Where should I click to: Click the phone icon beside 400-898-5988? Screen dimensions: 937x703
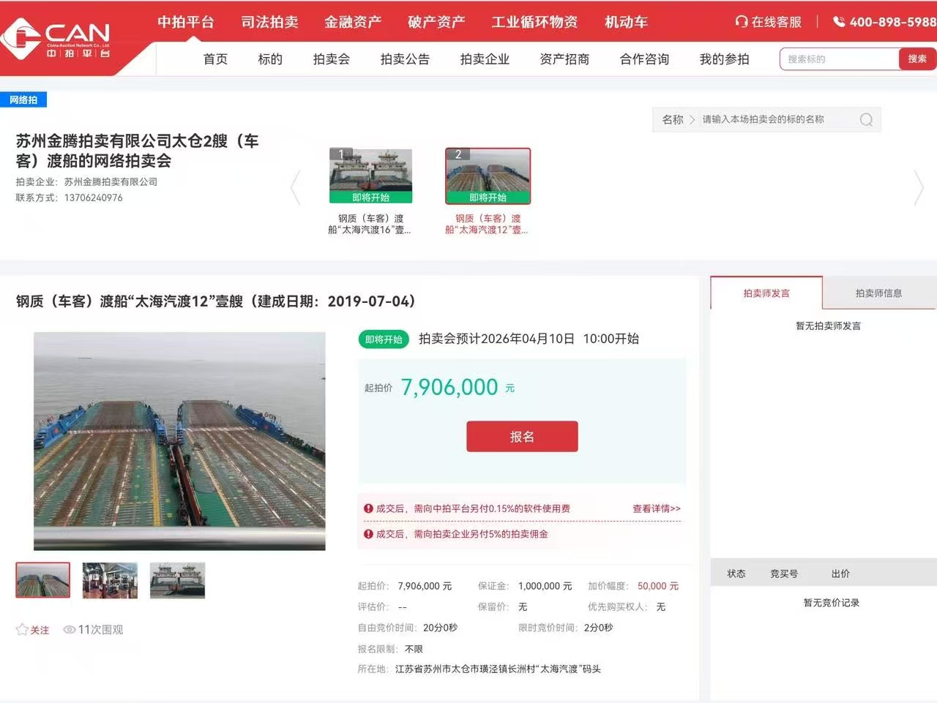pyautogui.click(x=839, y=22)
